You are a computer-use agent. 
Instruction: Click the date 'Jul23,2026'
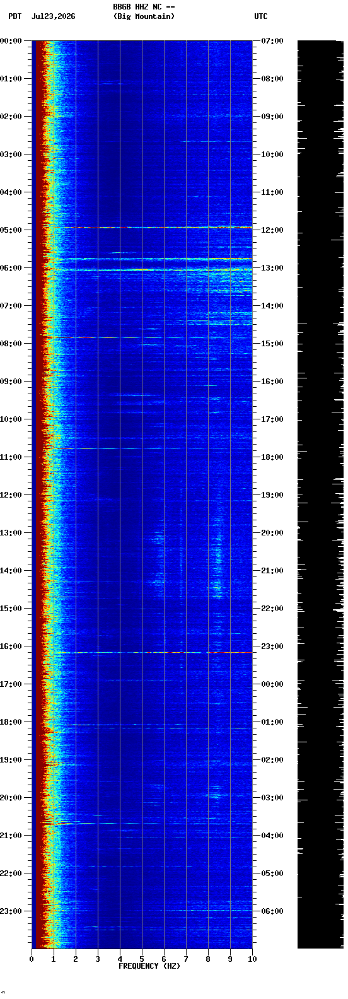point(53,16)
